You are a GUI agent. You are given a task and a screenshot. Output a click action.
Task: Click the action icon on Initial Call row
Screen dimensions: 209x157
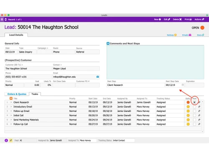[199, 116]
